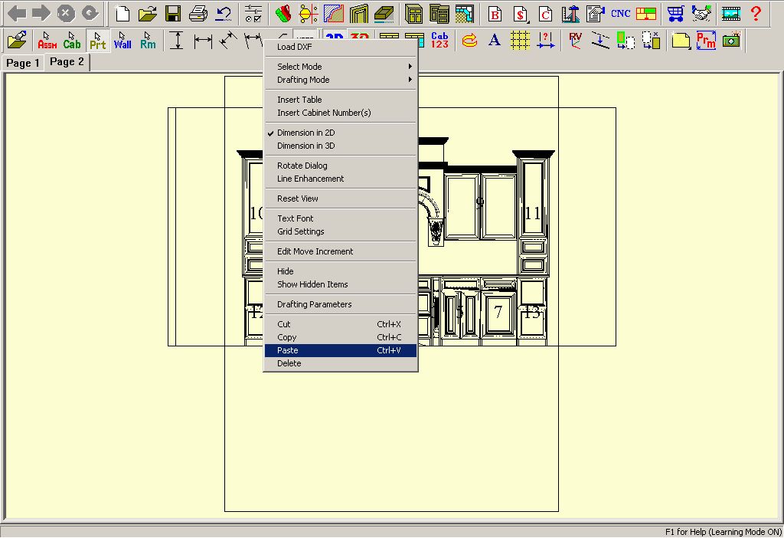Click the Print icon
Screen dimensions: 784x538
(198, 14)
